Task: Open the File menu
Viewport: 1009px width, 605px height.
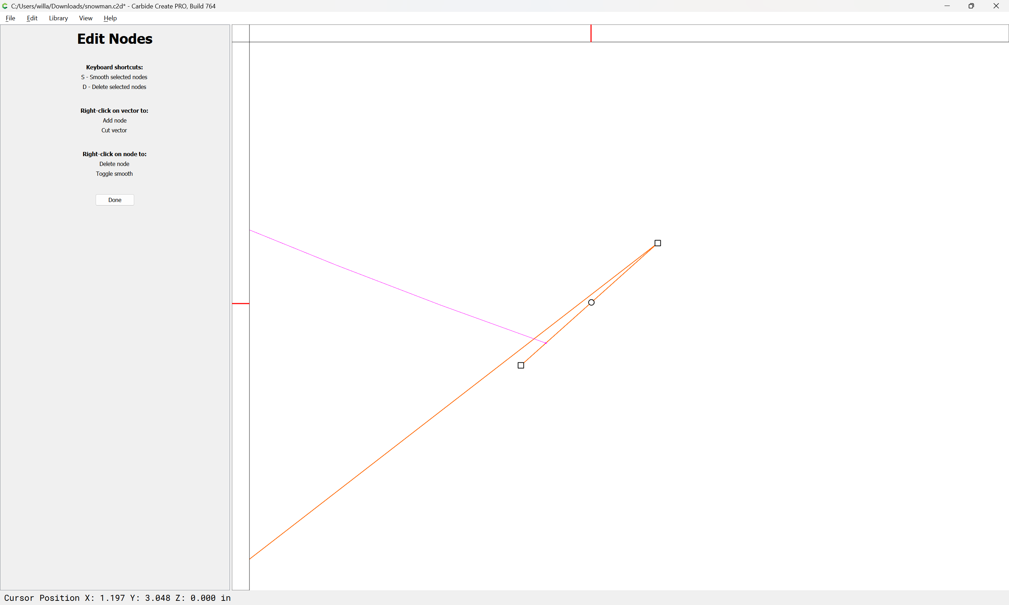Action: click(x=10, y=18)
